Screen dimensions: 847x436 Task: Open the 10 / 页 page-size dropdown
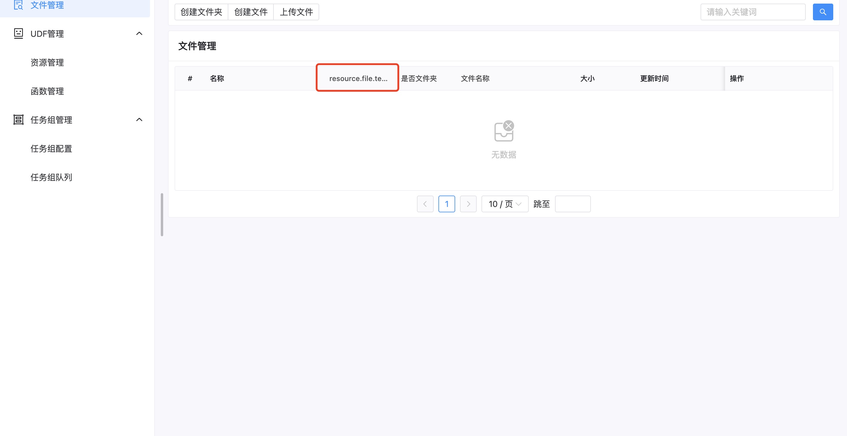504,204
